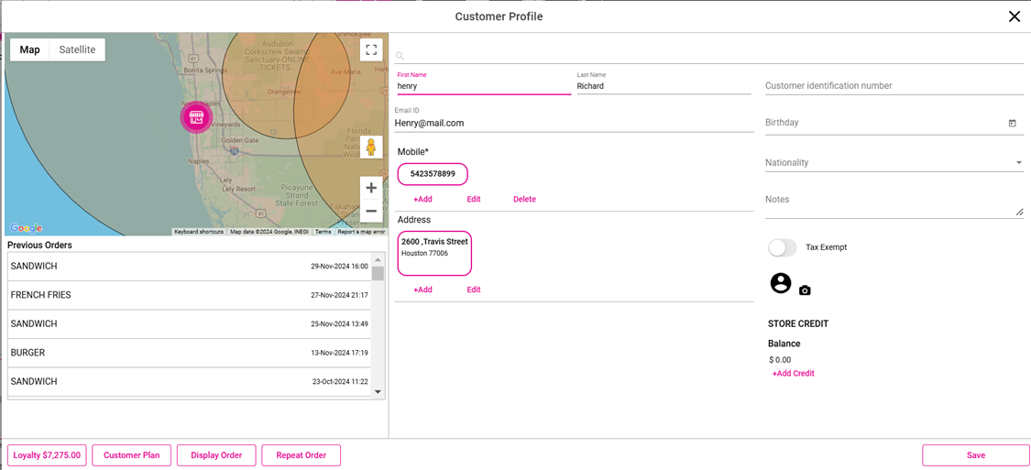Click the camera icon to add photo
This screenshot has height=470, width=1031.
pyautogui.click(x=805, y=290)
